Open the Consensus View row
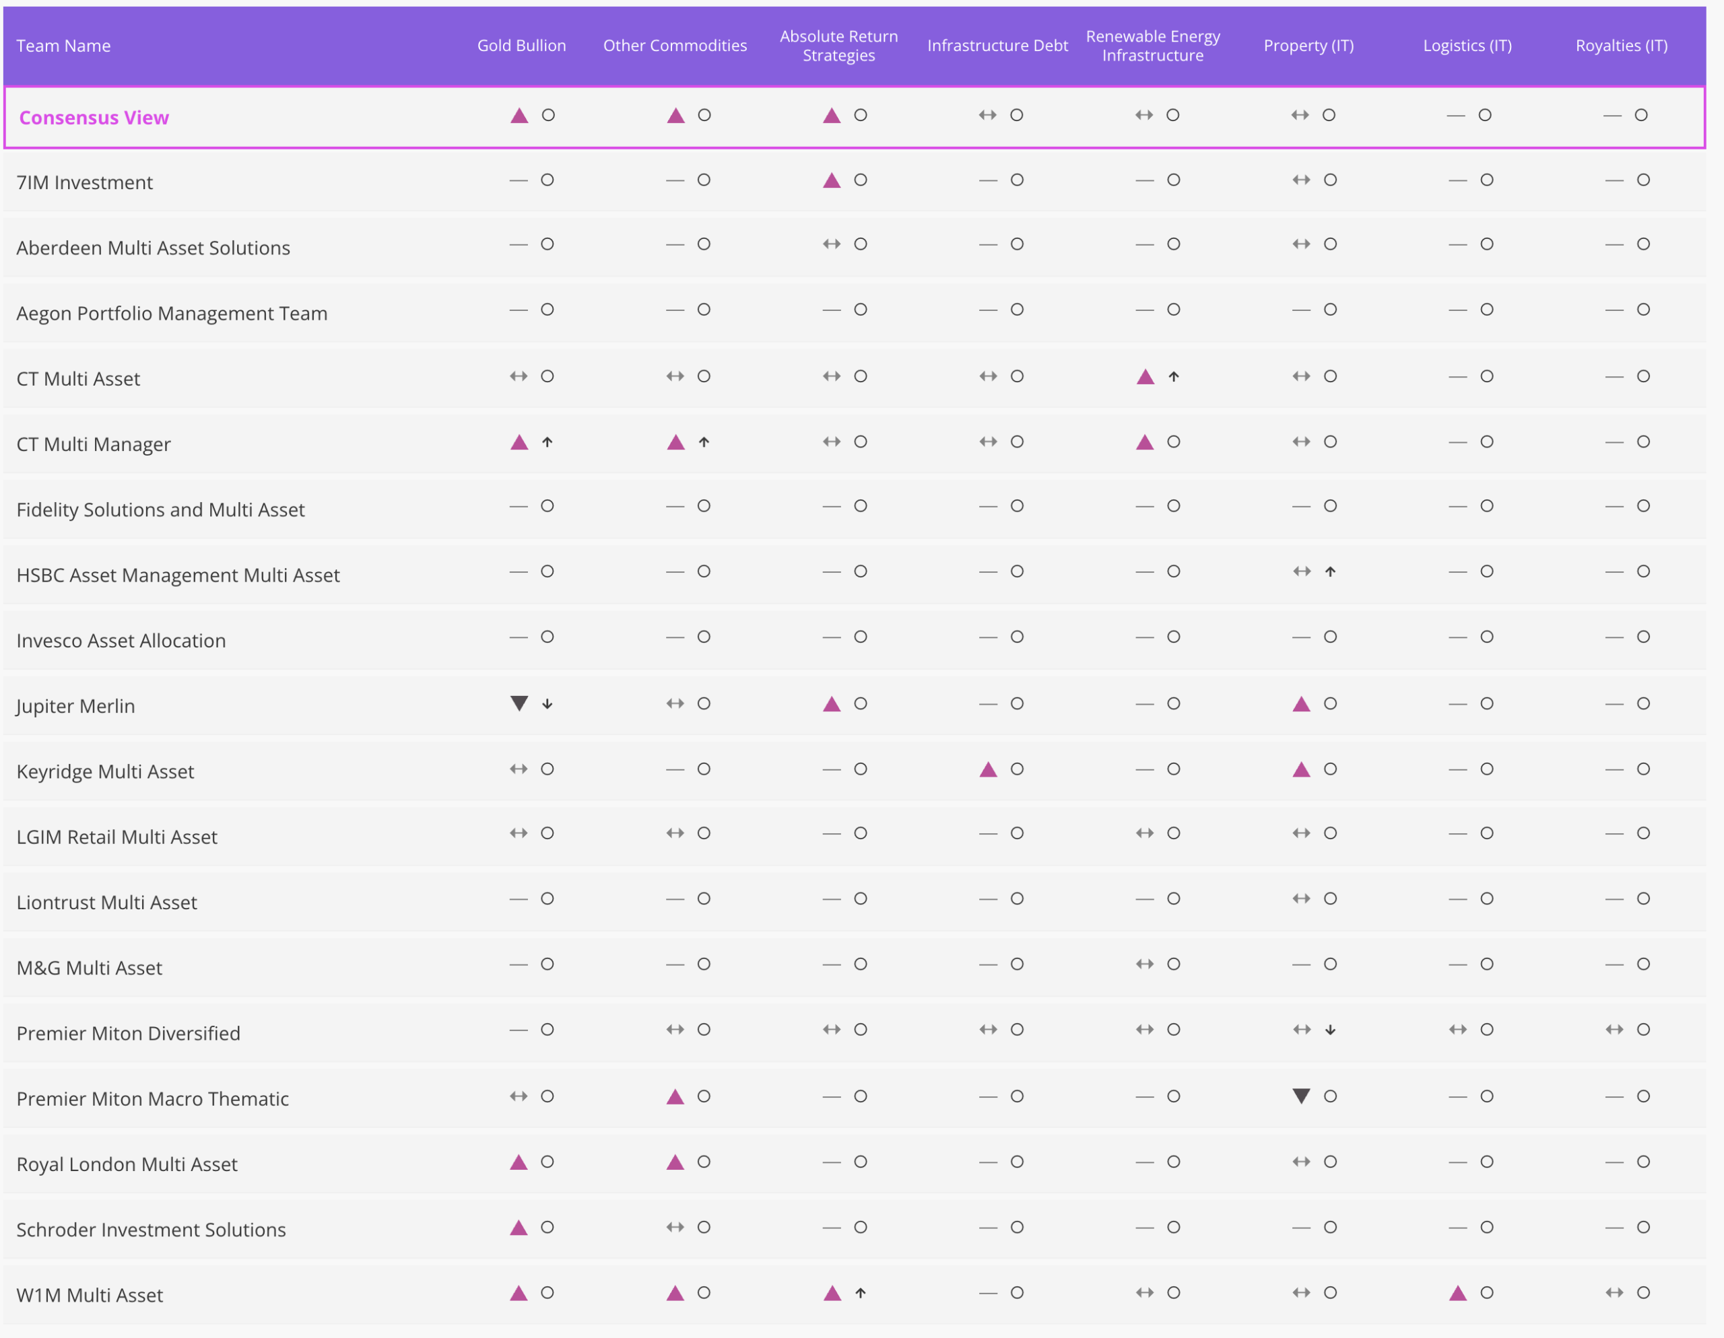The height and width of the screenshot is (1338, 1724). click(854, 116)
